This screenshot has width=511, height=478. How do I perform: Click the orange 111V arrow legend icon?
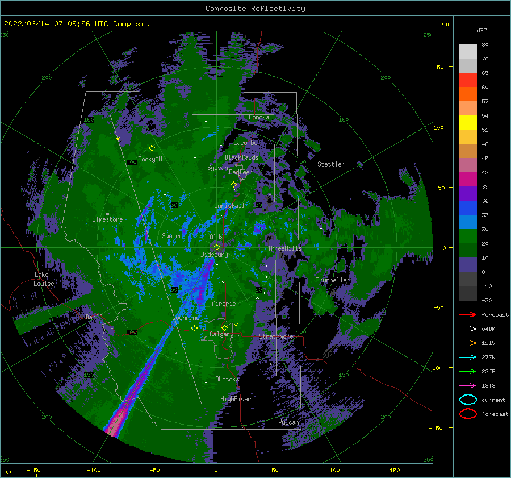(468, 343)
